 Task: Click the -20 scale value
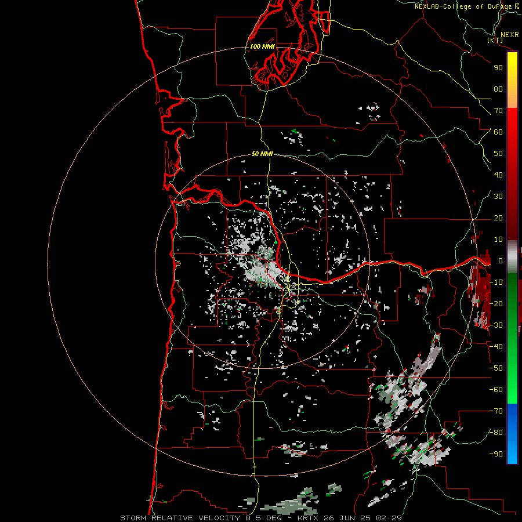(x=496, y=303)
